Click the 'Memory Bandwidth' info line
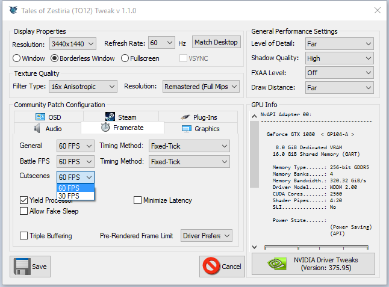This screenshot has width=389, height=287. click(x=319, y=181)
